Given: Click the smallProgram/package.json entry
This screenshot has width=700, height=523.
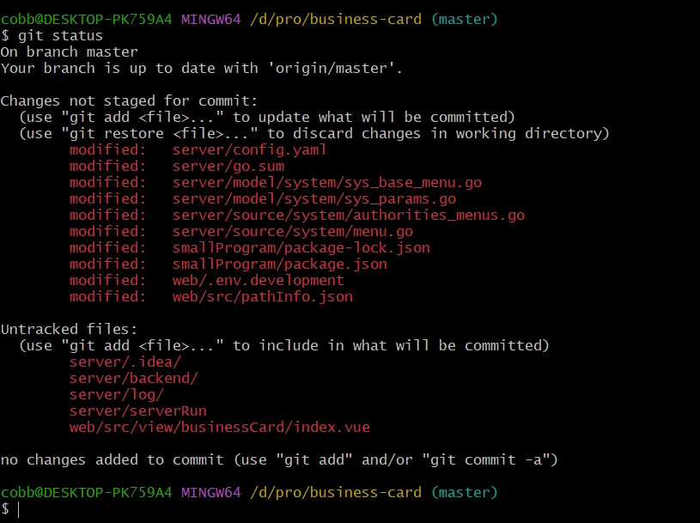Looking at the screenshot, I should (x=279, y=264).
